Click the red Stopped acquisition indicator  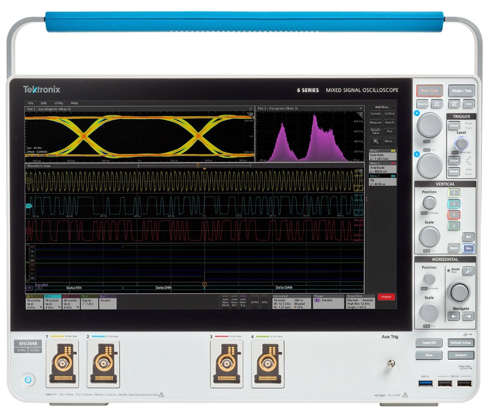coord(387,297)
